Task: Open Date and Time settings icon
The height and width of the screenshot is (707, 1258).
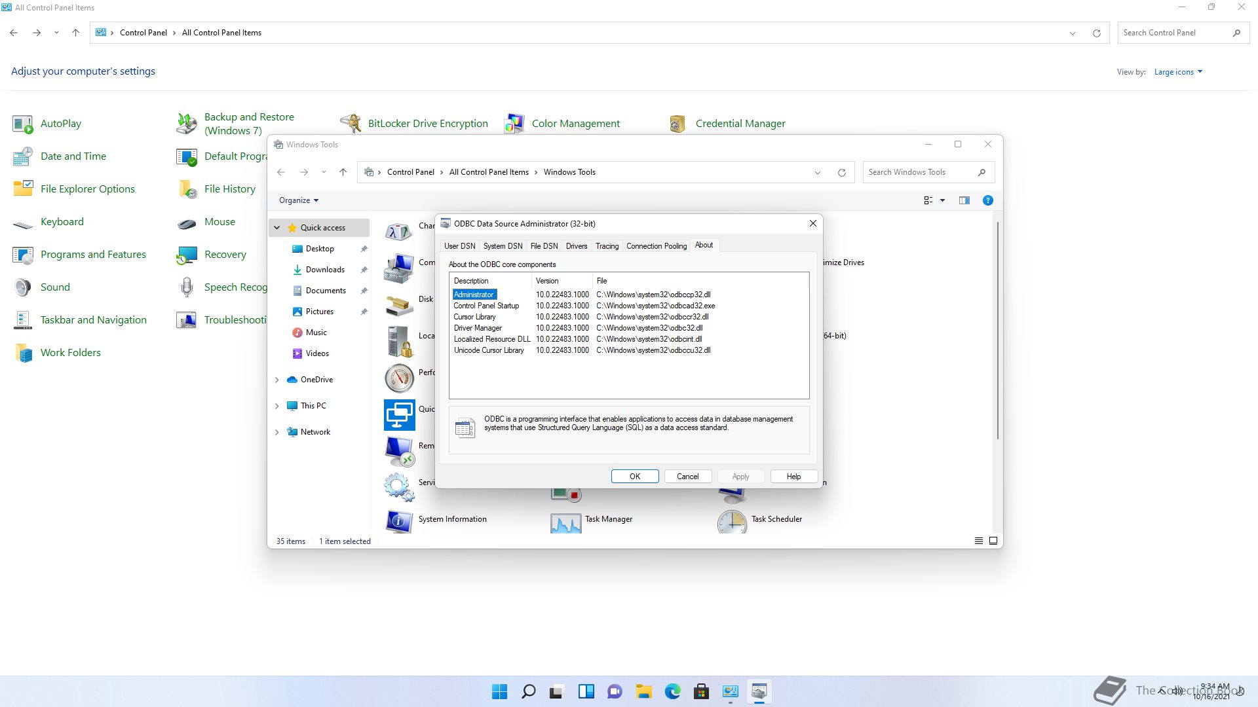Action: pos(23,156)
